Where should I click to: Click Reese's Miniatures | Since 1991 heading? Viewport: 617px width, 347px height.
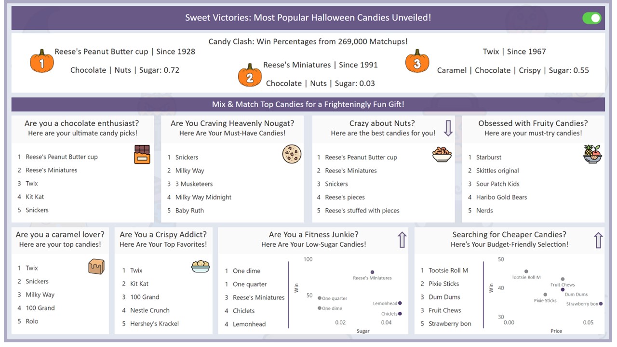[x=321, y=65]
